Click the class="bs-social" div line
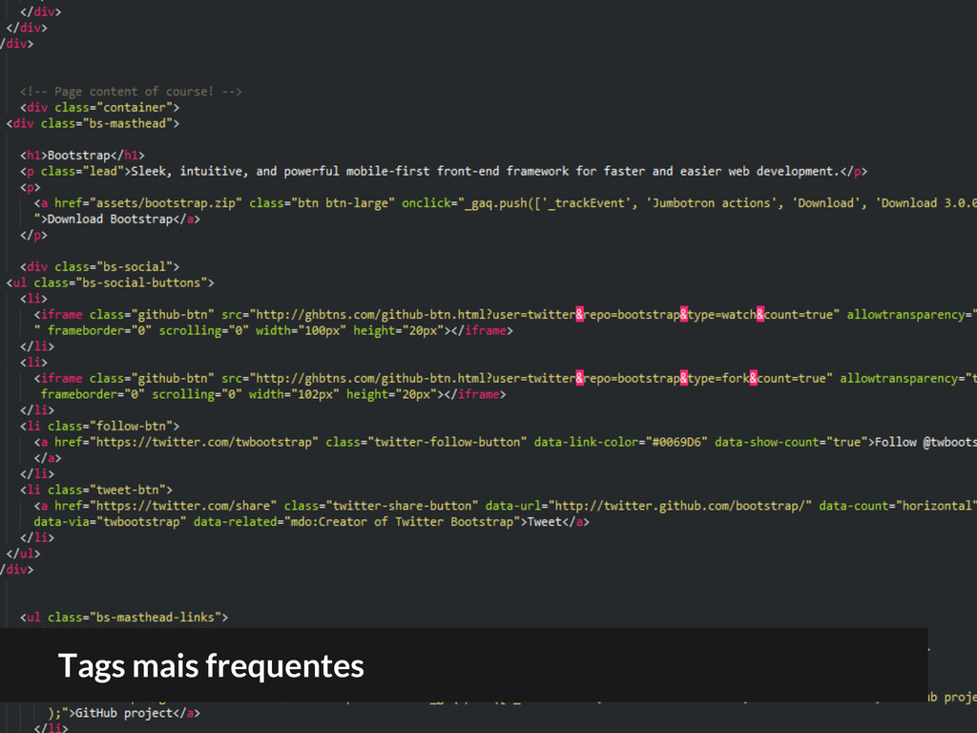Screen dimensions: 977x733 (x=99, y=267)
